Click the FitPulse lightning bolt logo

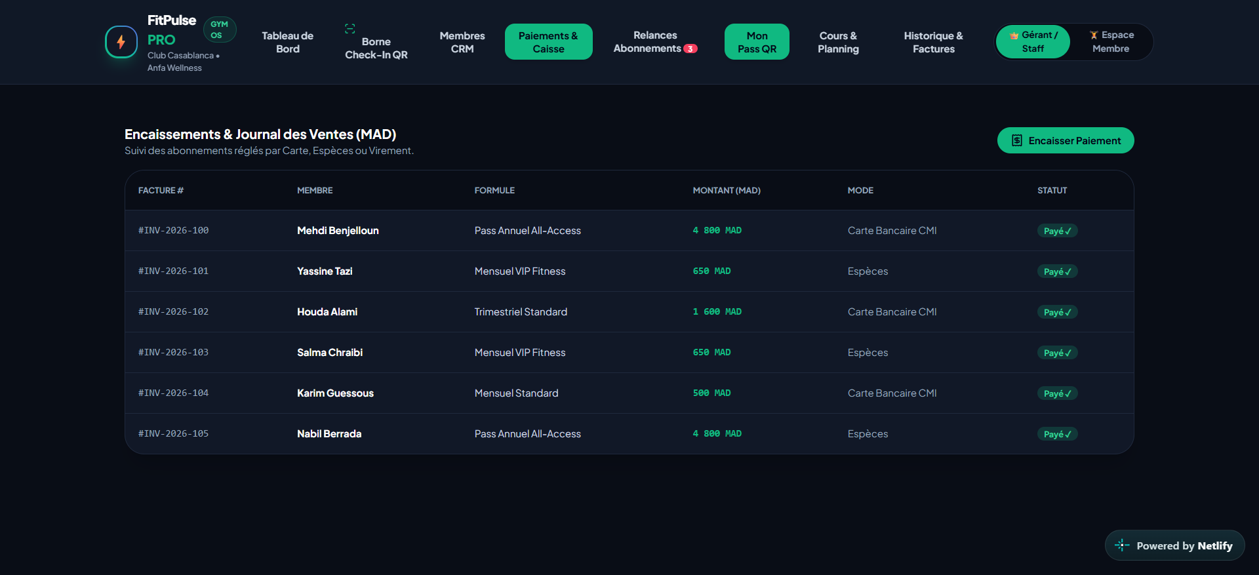[x=121, y=42]
